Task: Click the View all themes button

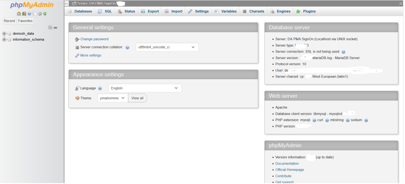Action: [137, 98]
